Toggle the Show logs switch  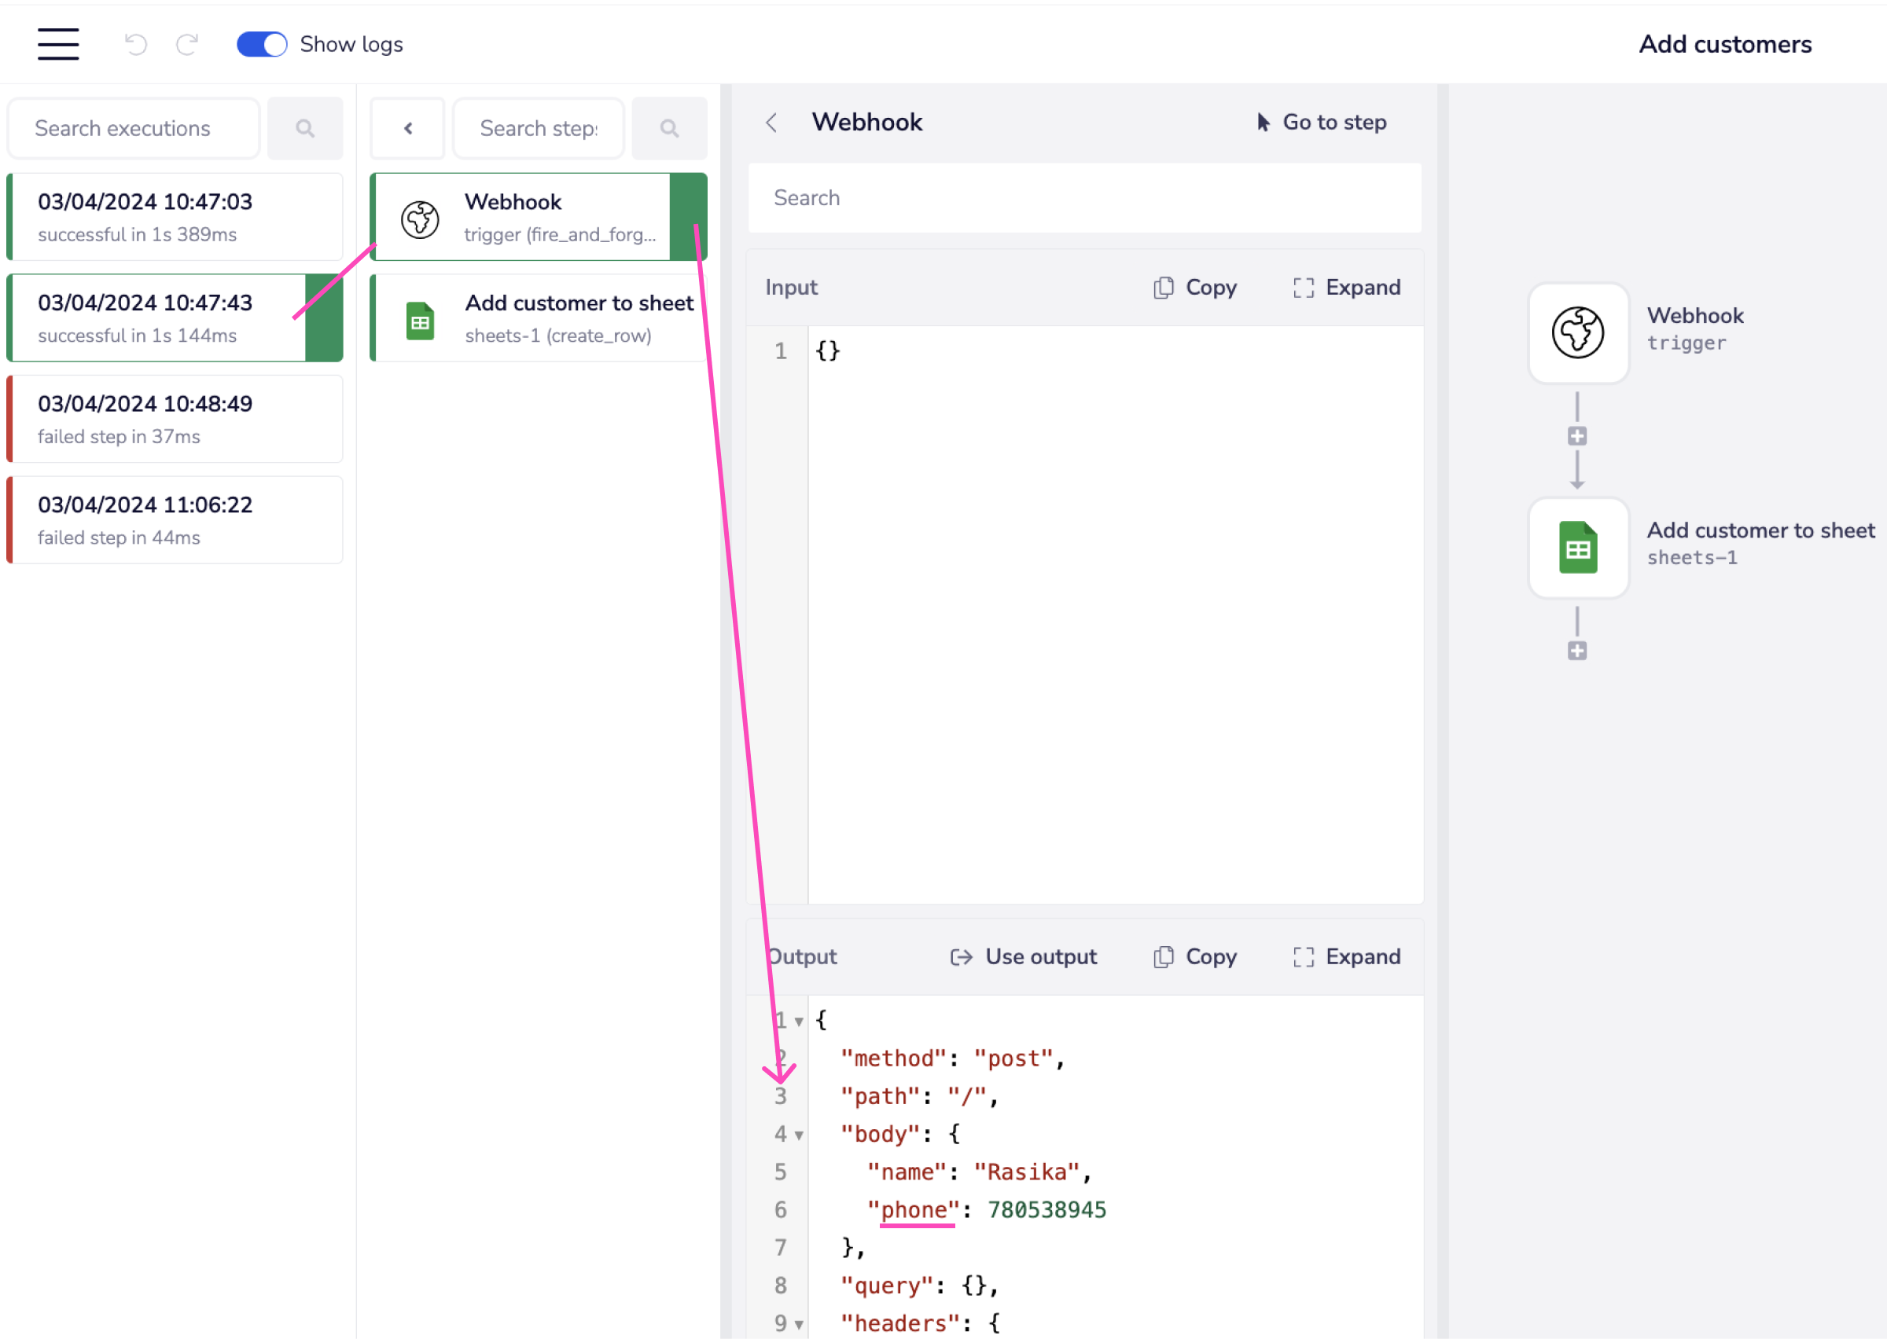pos(262,44)
